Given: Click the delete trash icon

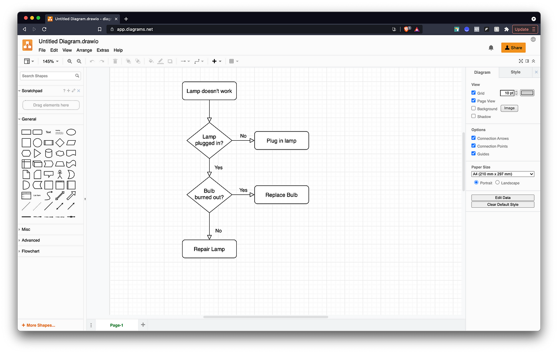Looking at the screenshot, I should pyautogui.click(x=115, y=61).
